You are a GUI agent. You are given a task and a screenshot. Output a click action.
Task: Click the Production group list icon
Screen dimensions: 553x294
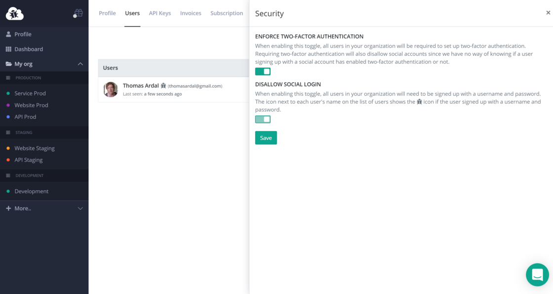tap(8, 78)
